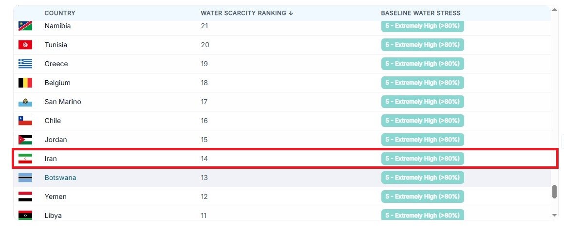Click the Namibia flag icon

[x=25, y=26]
